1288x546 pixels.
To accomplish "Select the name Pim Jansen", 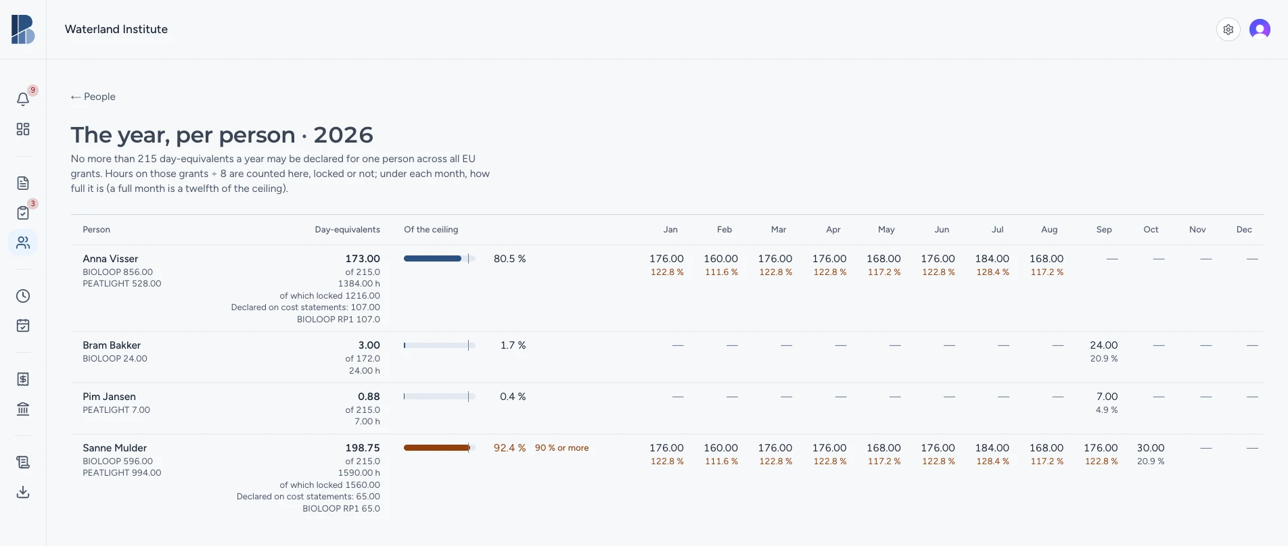I will coord(109,397).
